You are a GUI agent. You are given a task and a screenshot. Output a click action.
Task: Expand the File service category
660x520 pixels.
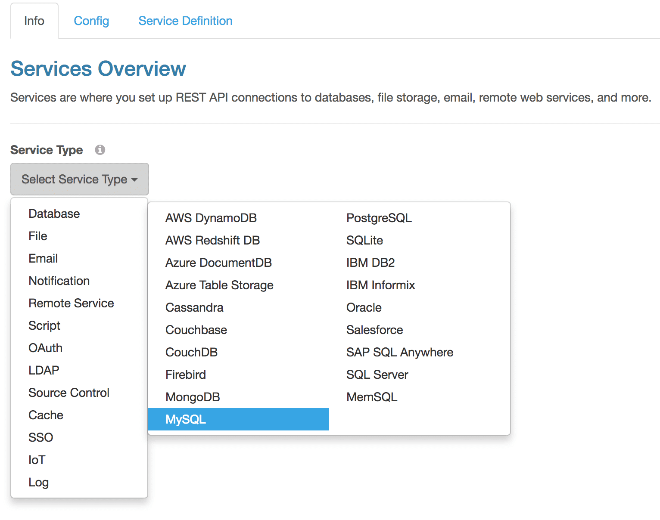38,236
